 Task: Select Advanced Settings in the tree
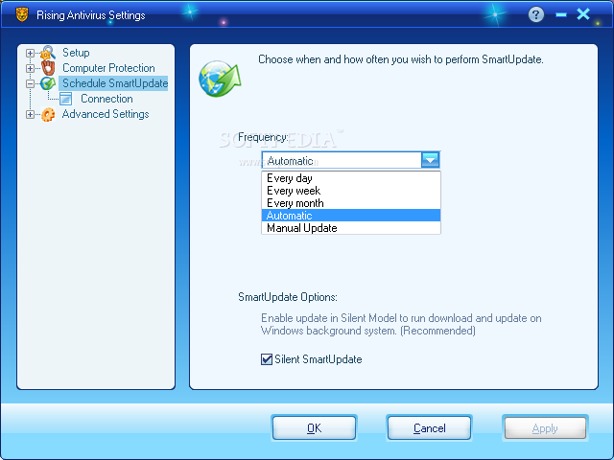click(106, 114)
